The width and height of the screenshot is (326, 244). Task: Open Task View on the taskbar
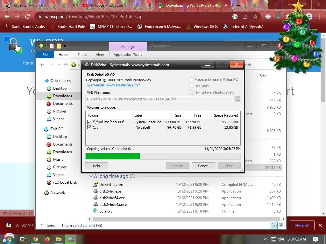[x=23, y=239]
